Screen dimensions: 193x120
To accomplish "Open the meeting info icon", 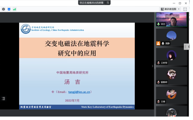I will [4, 9].
